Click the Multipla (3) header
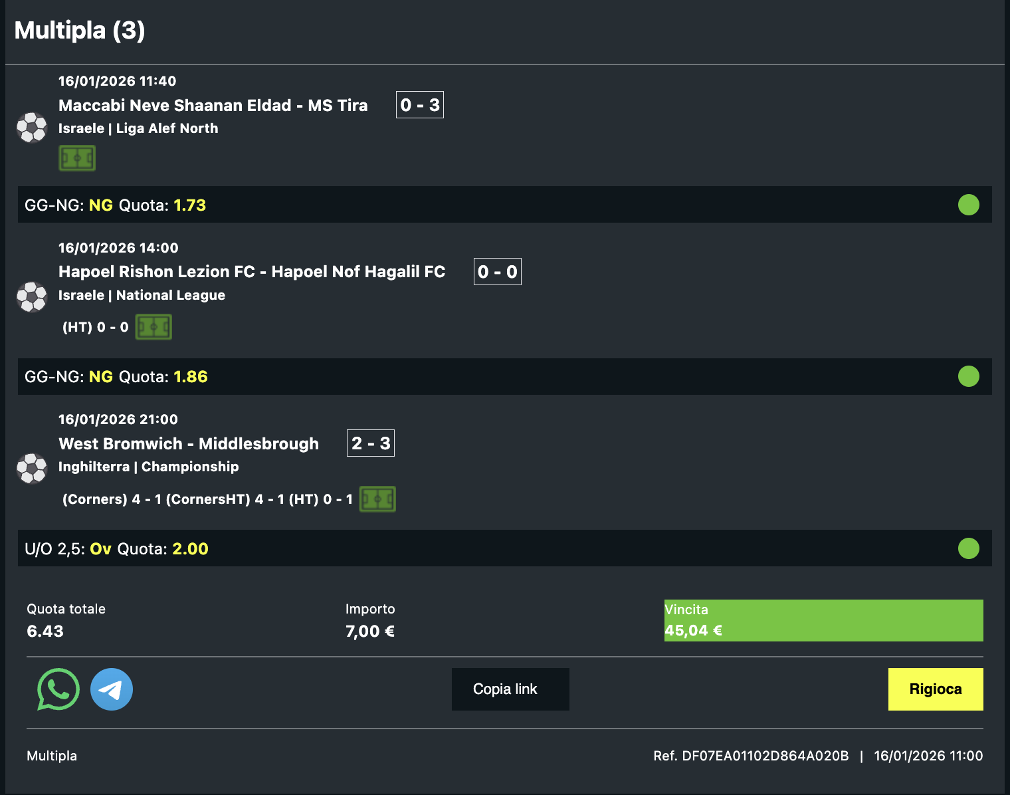 (x=80, y=31)
